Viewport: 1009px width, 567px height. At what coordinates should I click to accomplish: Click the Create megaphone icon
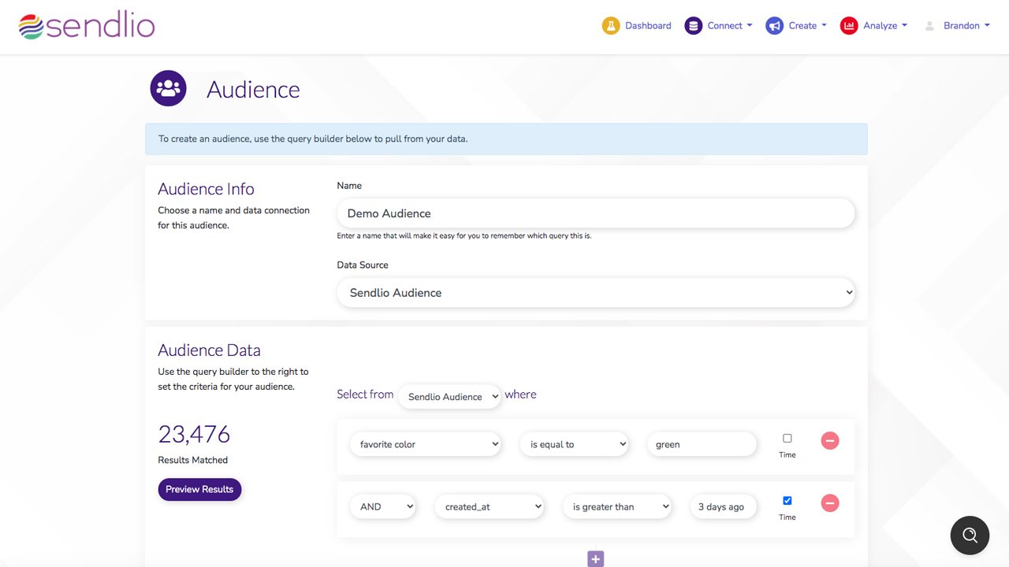coord(774,26)
